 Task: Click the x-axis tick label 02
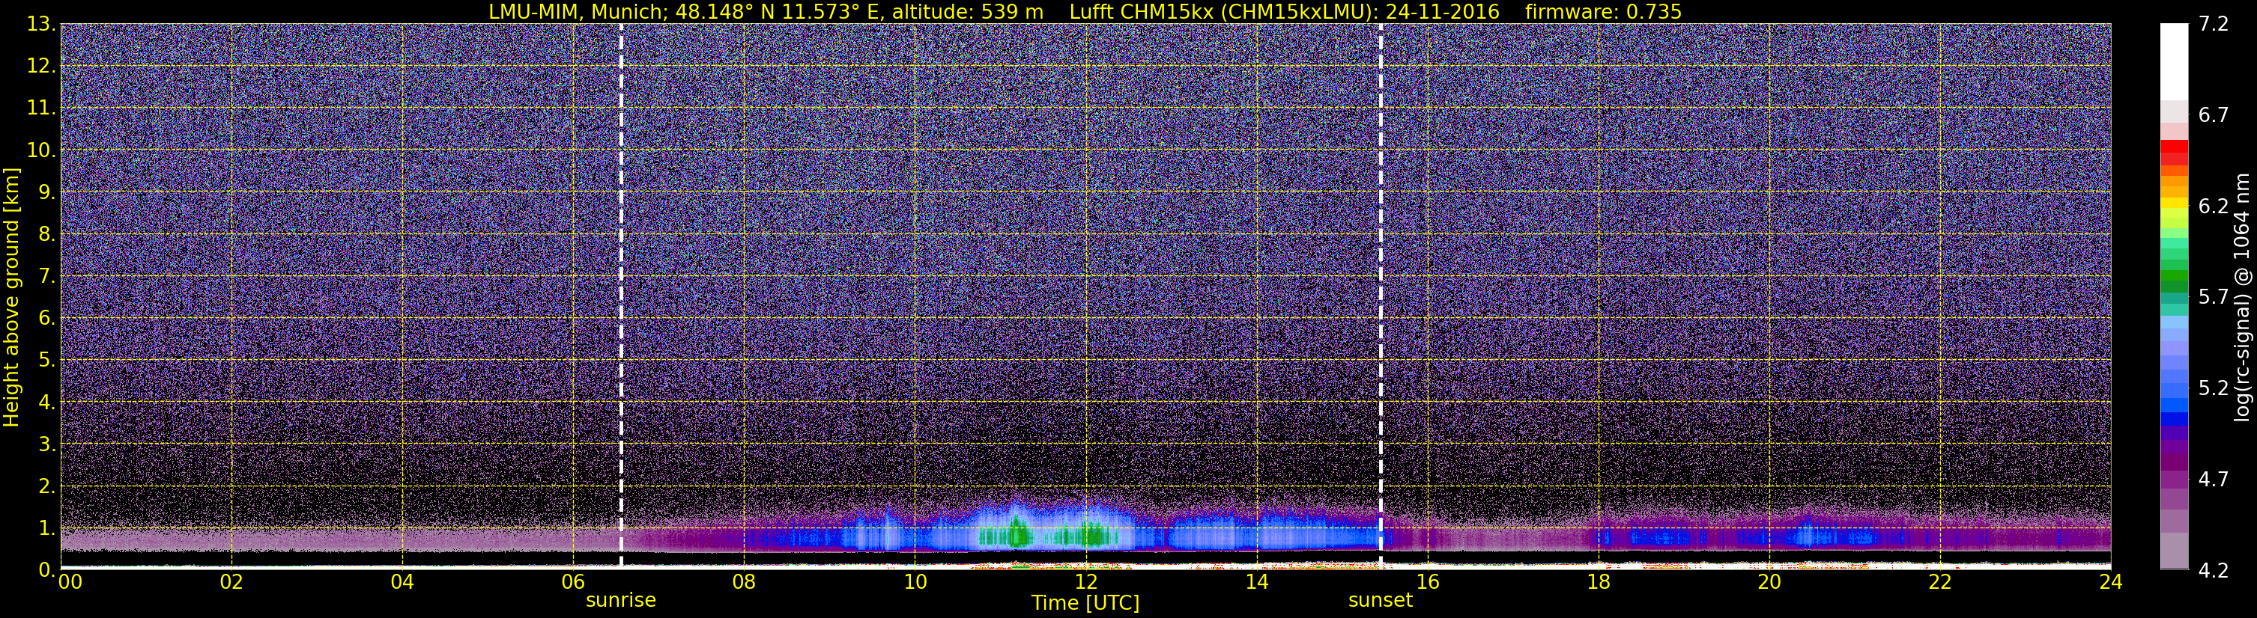(x=231, y=582)
